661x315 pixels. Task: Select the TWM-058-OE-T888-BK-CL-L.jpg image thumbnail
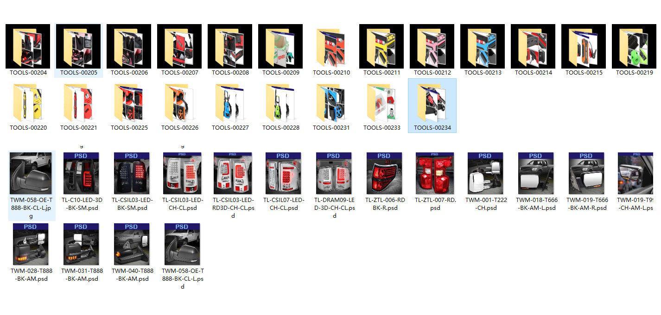(x=32, y=173)
